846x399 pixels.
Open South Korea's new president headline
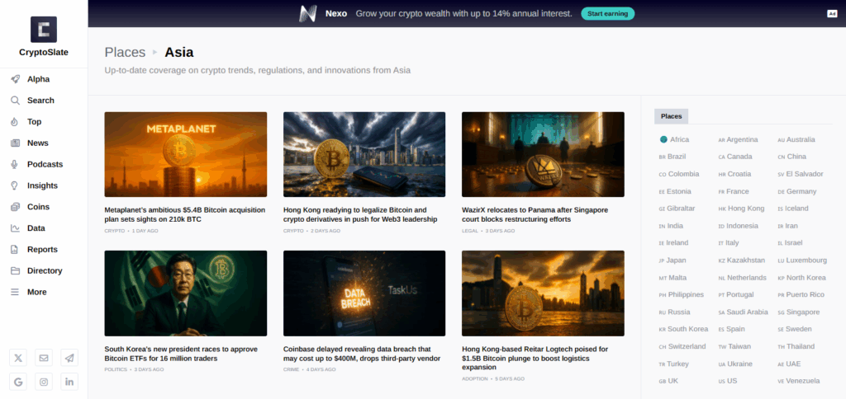[181, 354]
